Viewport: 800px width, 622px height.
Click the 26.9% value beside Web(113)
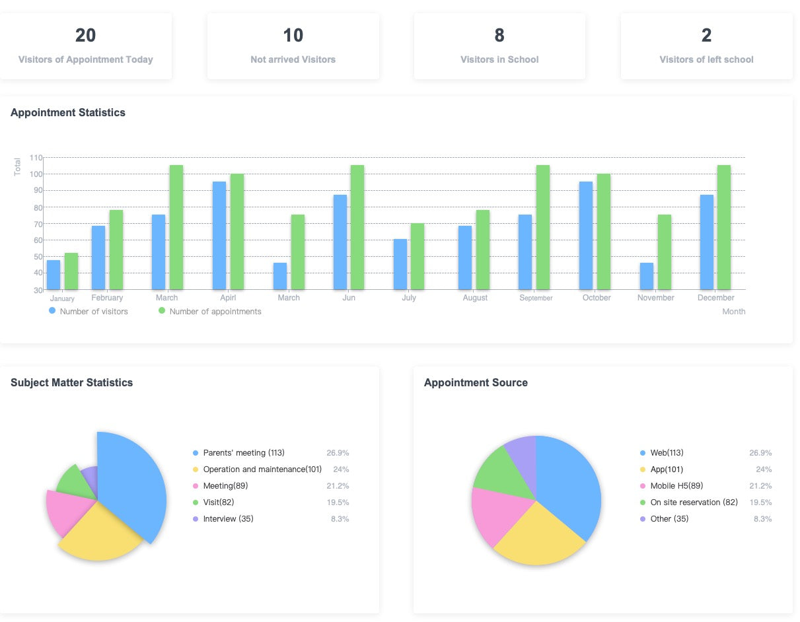click(x=760, y=453)
